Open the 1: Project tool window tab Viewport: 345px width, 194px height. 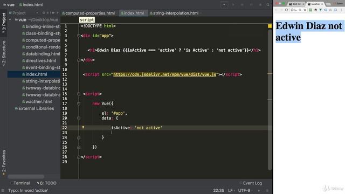click(x=4, y=23)
